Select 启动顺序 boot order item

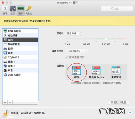pyautogui.click(x=20, y=35)
